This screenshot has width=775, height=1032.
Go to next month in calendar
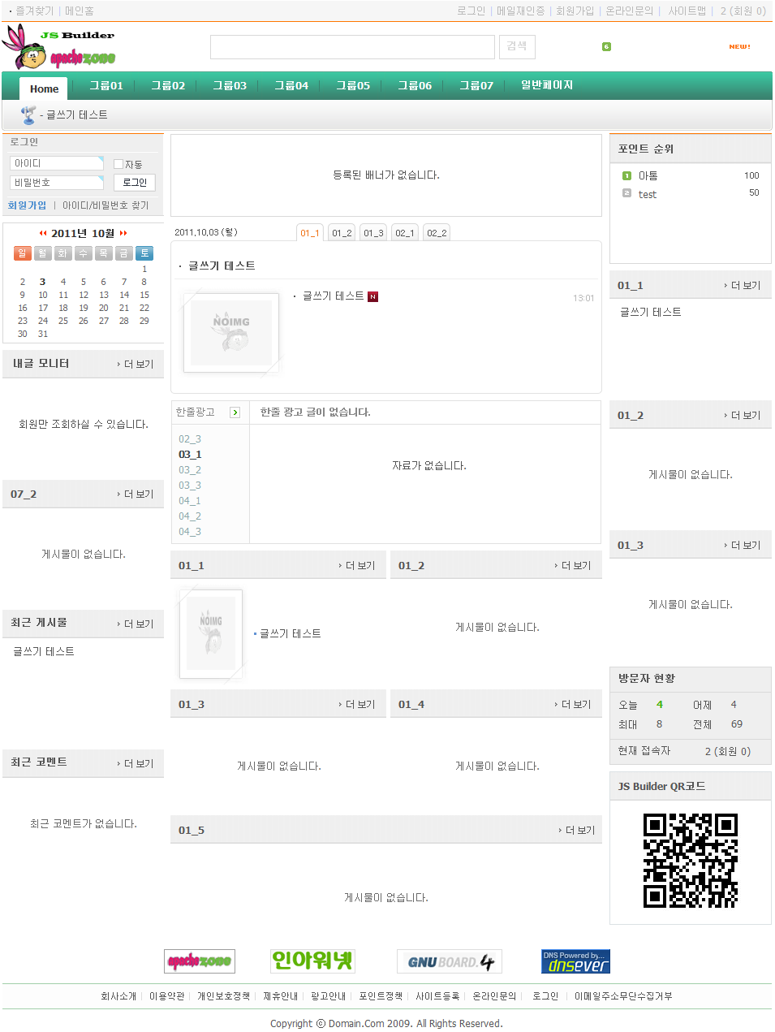click(x=123, y=233)
